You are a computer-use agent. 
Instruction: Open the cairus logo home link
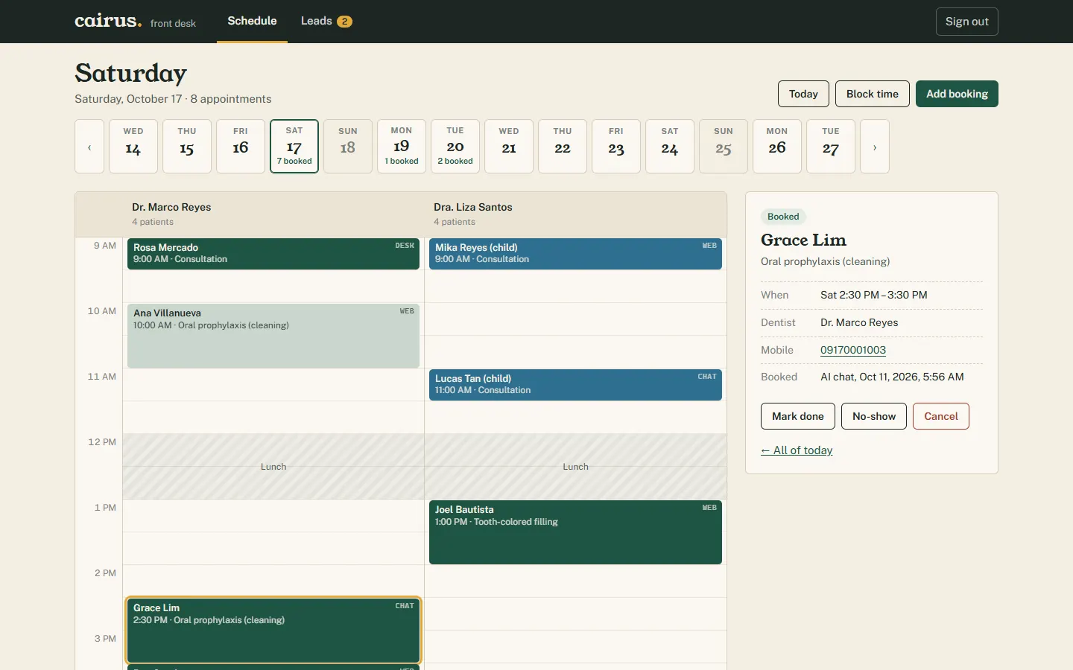(x=108, y=21)
